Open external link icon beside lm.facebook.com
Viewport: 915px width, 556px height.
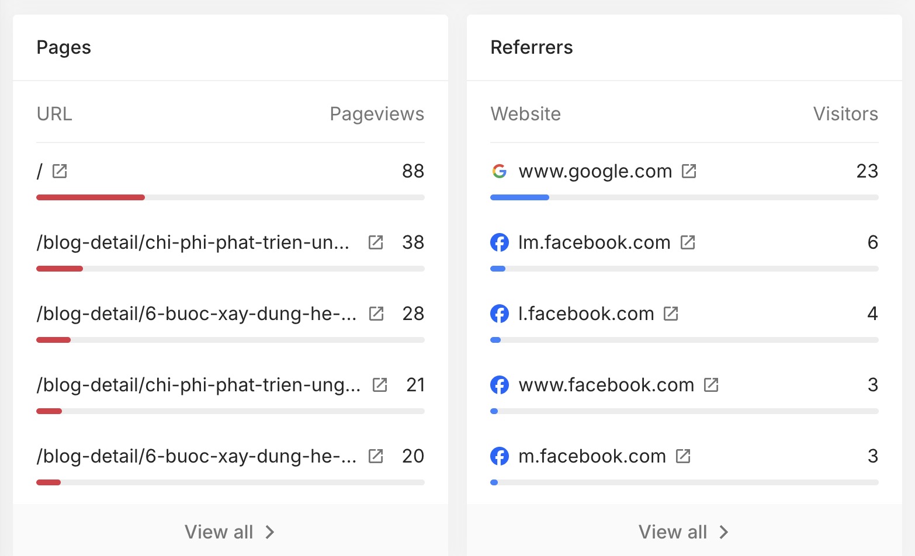coord(688,242)
